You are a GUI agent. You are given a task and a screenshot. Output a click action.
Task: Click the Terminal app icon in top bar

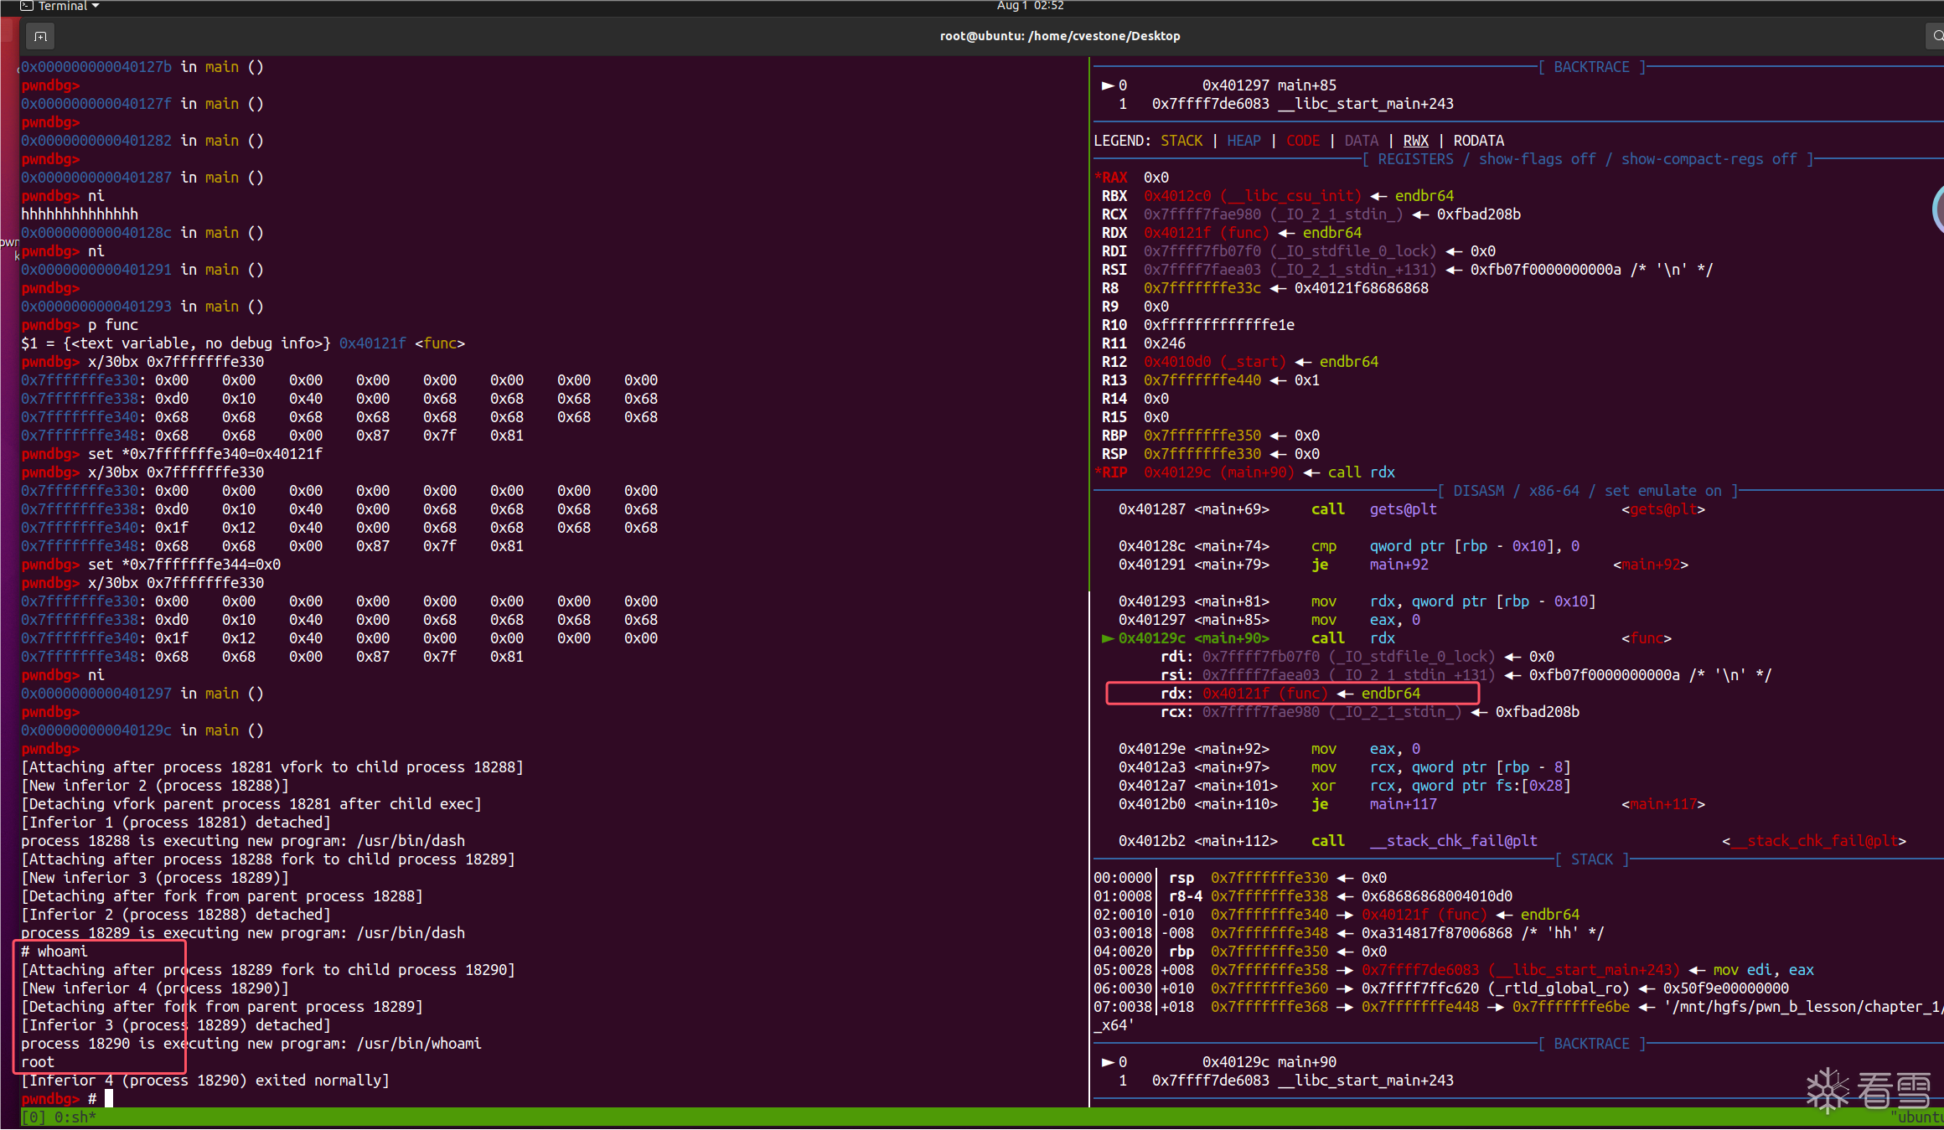click(27, 6)
